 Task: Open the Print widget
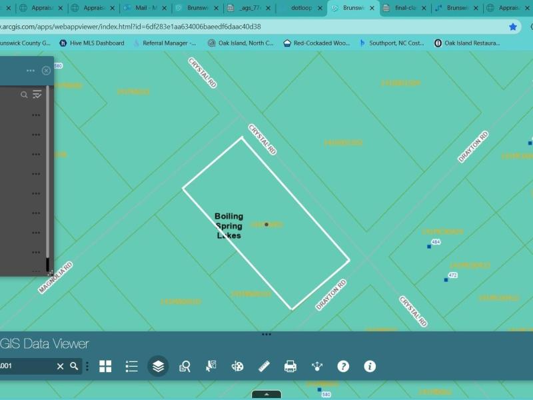[290, 366]
